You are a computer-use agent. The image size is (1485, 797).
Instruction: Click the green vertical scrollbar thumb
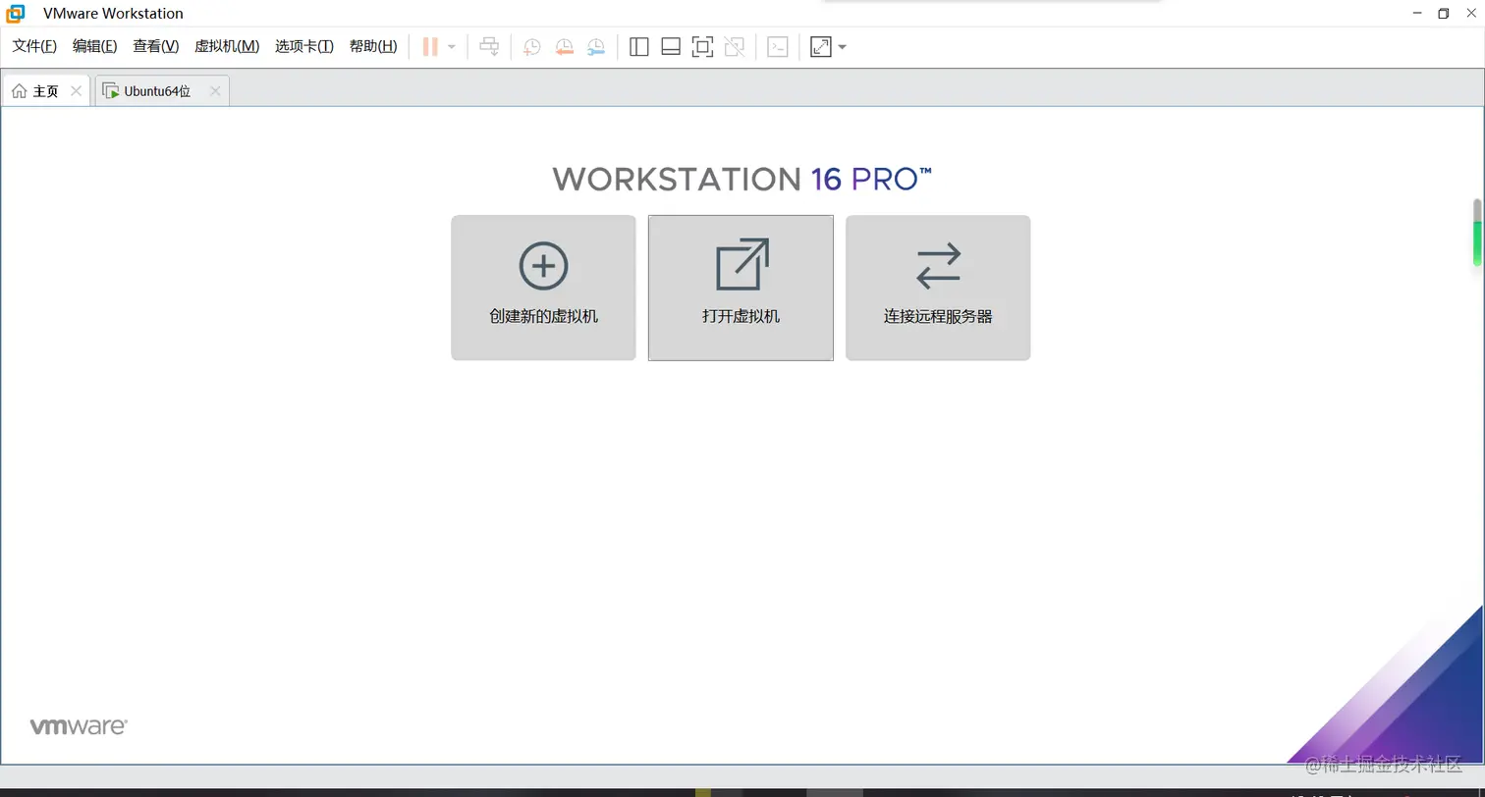1477,243
